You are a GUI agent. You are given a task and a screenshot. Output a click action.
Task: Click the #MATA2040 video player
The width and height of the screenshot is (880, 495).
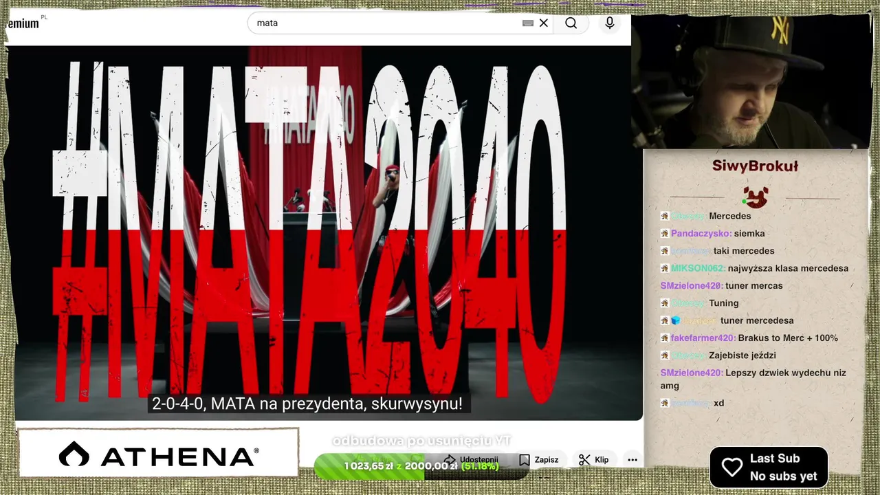click(323, 232)
